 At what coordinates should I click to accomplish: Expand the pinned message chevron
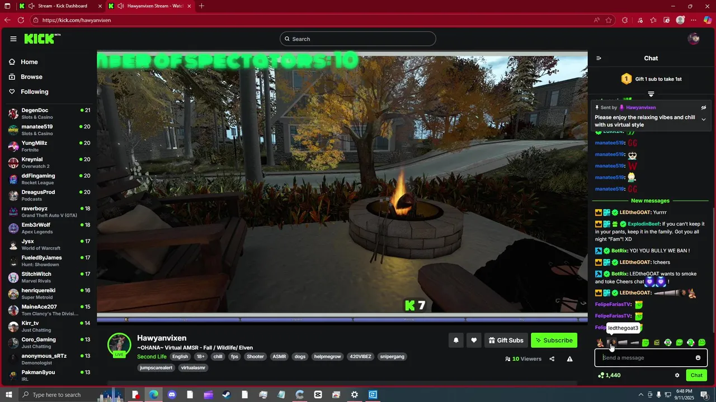[x=704, y=119]
